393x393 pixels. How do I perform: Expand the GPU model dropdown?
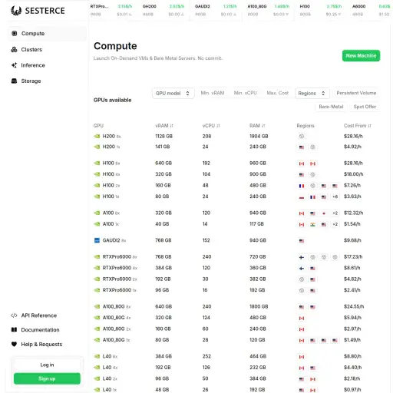pyautogui.click(x=173, y=93)
